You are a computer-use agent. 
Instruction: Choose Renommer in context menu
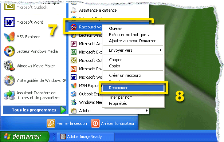click(x=133, y=88)
